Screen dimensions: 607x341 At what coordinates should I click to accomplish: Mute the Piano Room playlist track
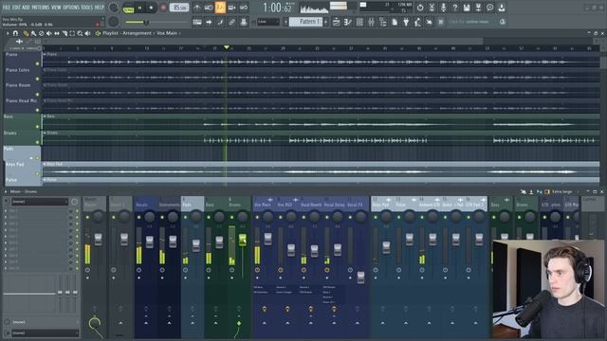(38, 95)
